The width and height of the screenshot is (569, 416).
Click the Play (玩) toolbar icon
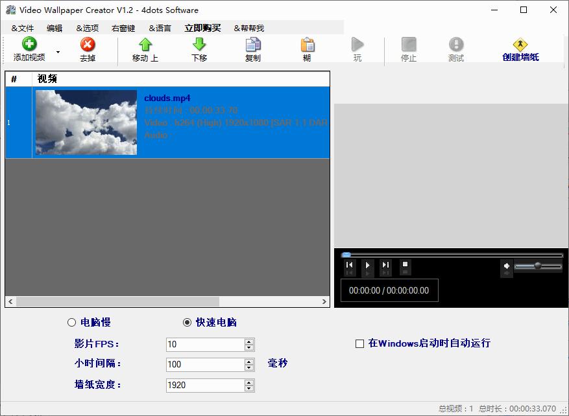357,45
